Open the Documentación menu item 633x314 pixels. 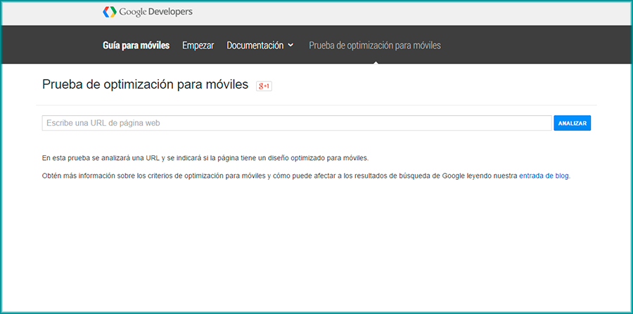[x=255, y=46]
